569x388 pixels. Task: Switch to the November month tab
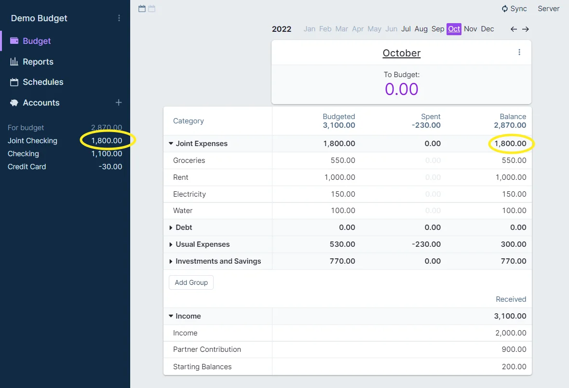(470, 29)
